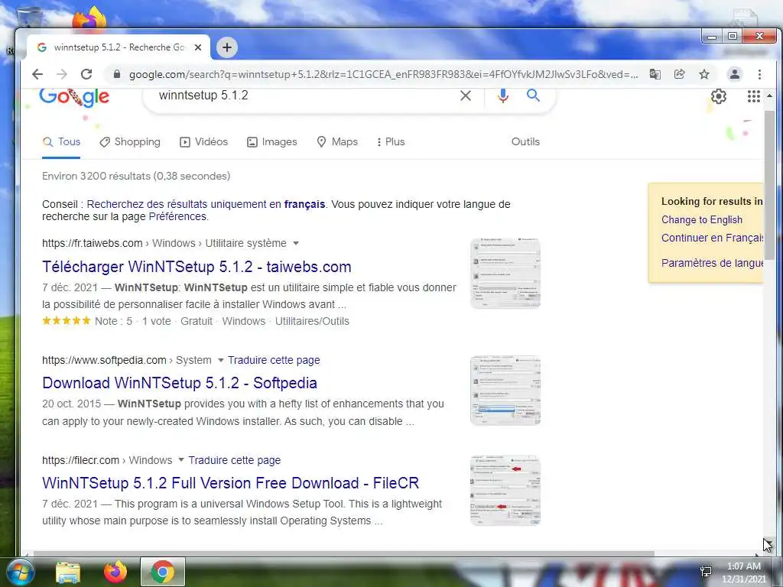Expand the Plus more menu
This screenshot has height=587, width=783.
[391, 141]
